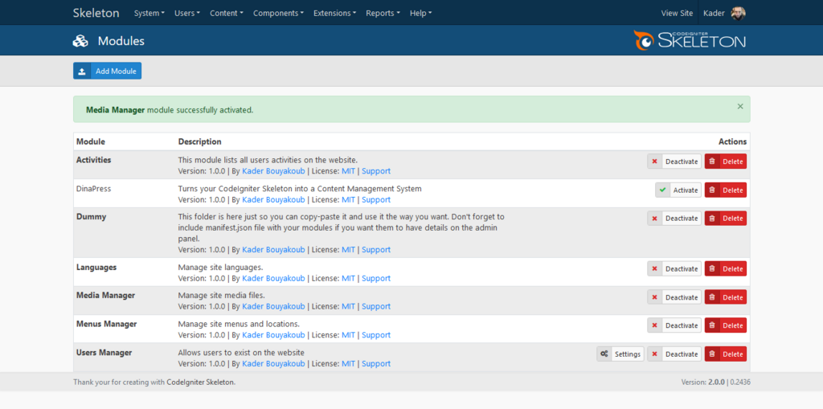Click the Kader user avatar

pos(738,13)
